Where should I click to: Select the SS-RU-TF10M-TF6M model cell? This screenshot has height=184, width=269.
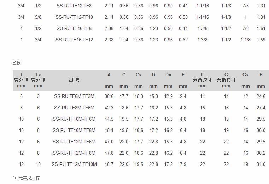point(74,119)
